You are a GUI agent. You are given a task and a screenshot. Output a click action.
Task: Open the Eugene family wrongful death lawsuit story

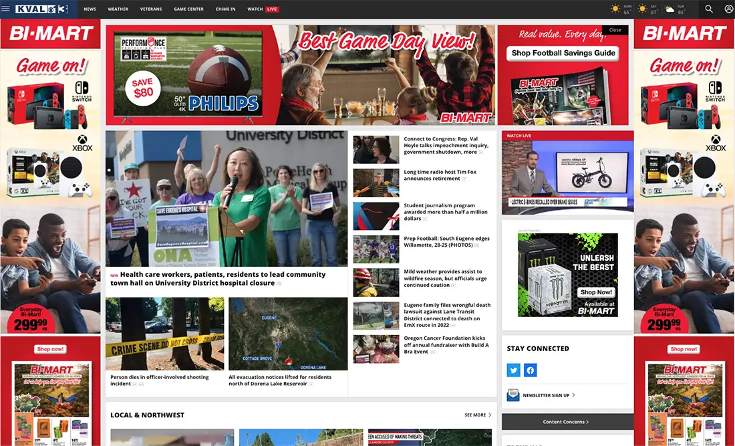[447, 315]
